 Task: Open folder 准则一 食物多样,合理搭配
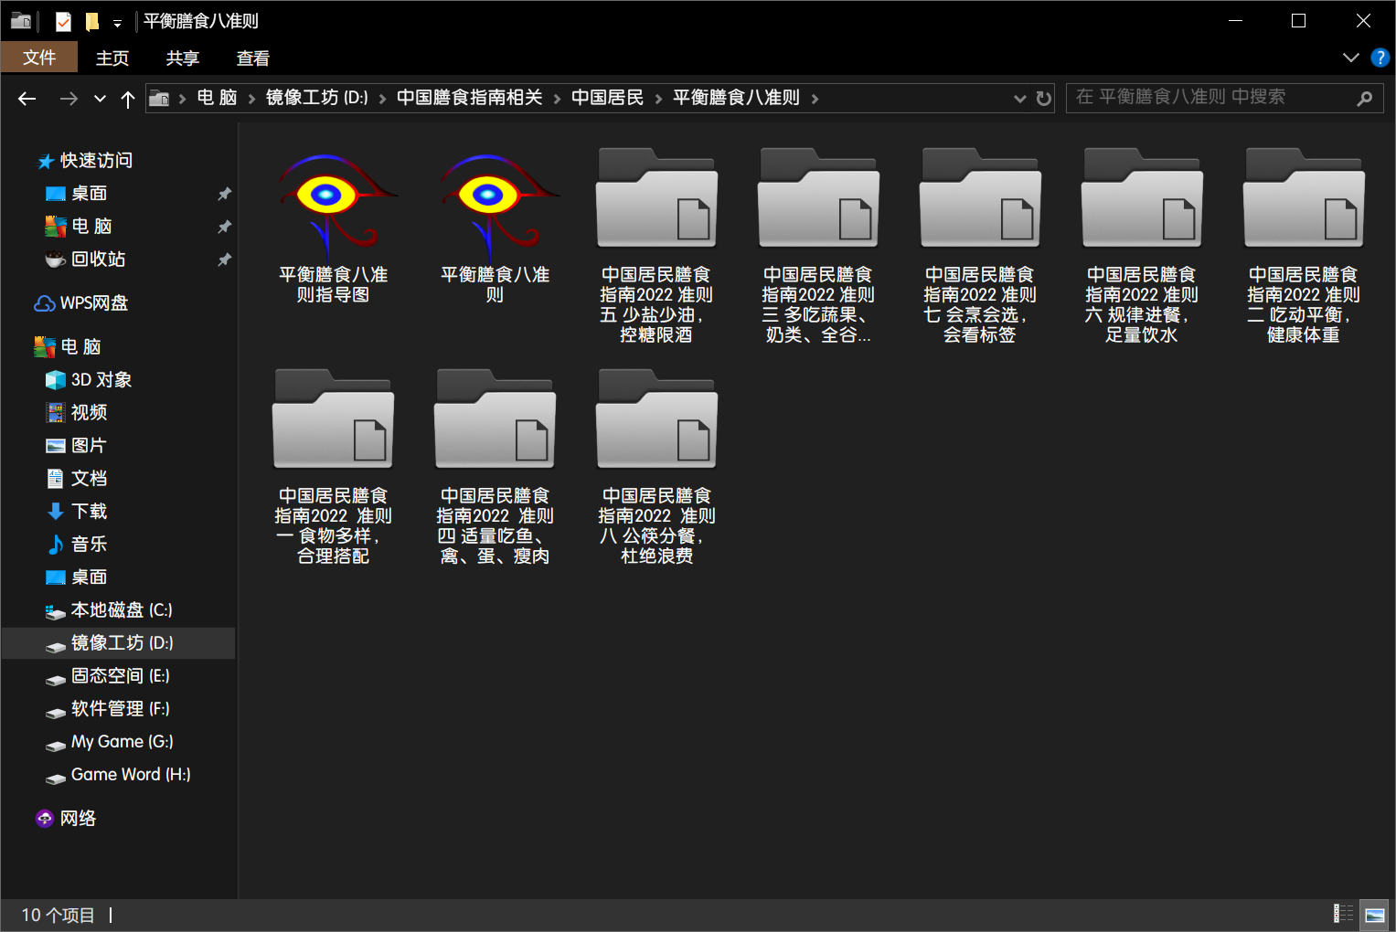[334, 466]
